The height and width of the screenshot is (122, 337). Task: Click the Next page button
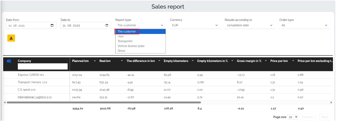(x=324, y=117)
